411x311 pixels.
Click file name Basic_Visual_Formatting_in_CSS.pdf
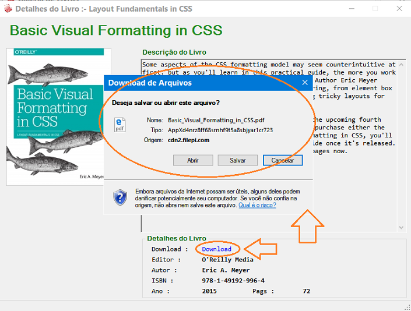(216, 120)
